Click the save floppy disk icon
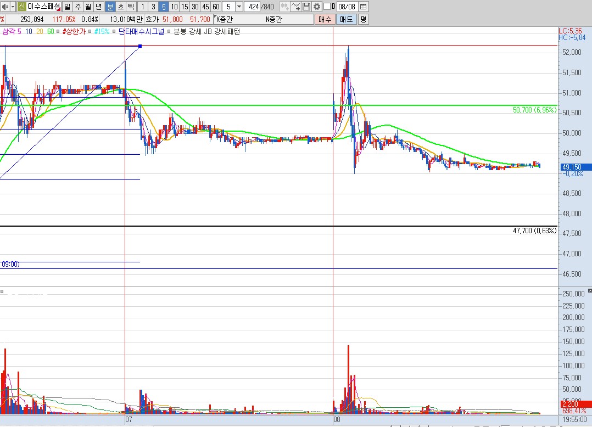592x427 pixels. click(x=306, y=7)
